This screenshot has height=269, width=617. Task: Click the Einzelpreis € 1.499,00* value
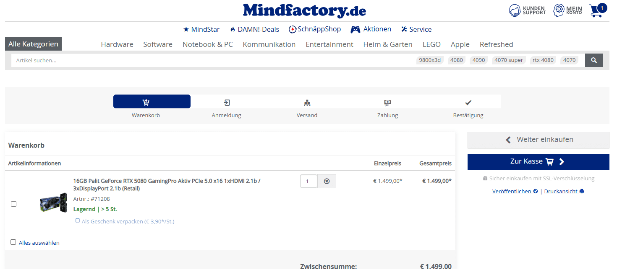tap(387, 181)
